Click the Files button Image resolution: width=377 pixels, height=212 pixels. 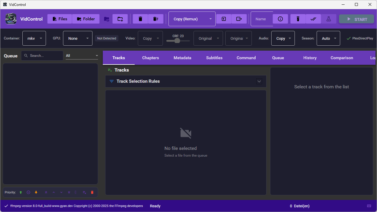59,19
